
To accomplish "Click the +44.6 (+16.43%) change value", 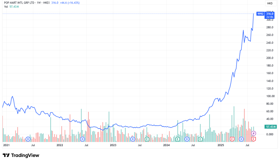I will coord(70,3).
